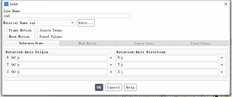232x97 pixels.
Task: Switch to the Reference Frame tab
Action: coord(31,43)
